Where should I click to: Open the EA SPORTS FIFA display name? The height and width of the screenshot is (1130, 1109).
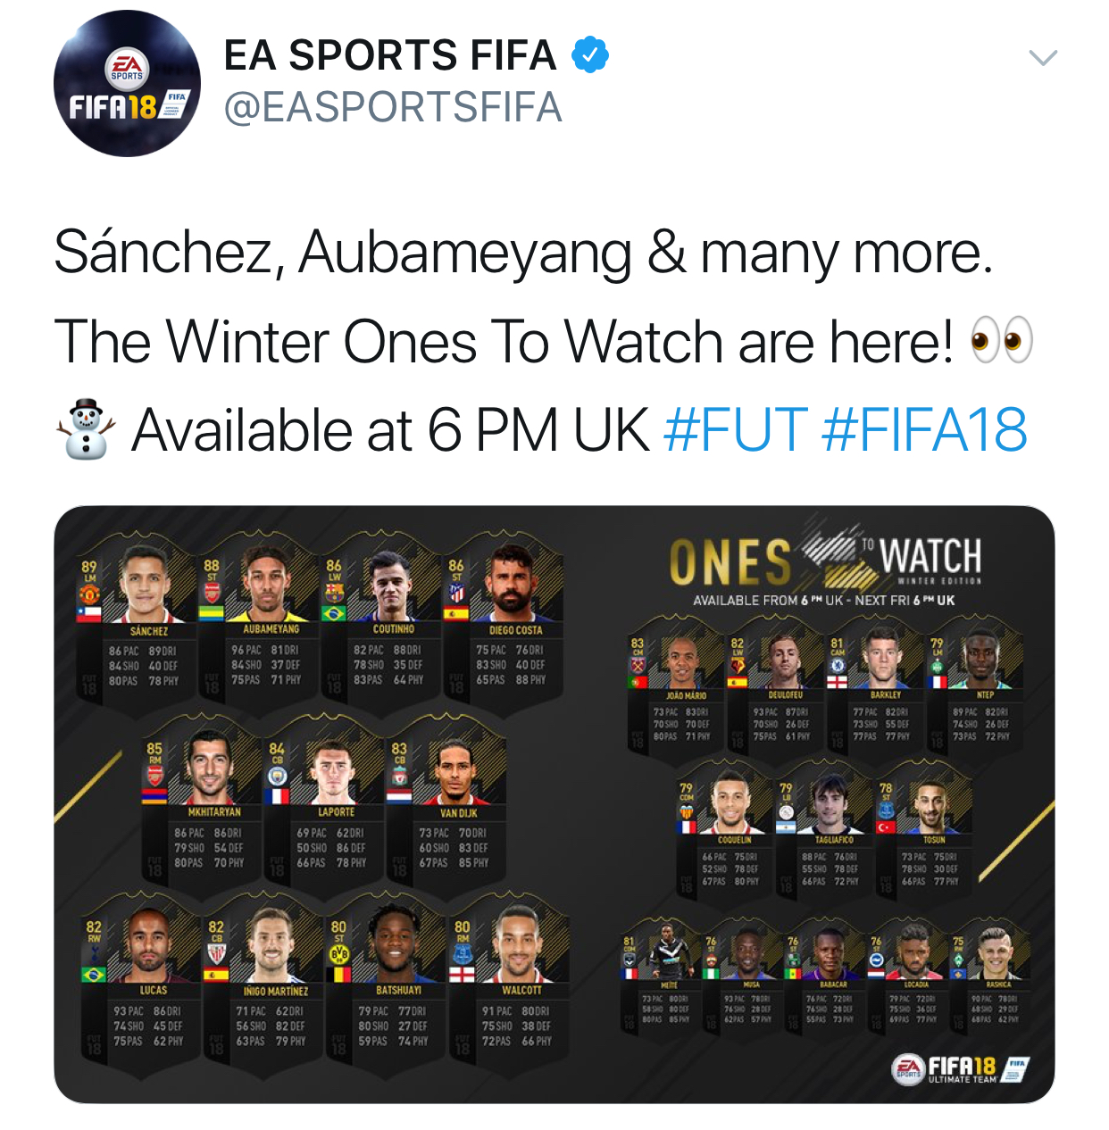pyautogui.click(x=390, y=55)
